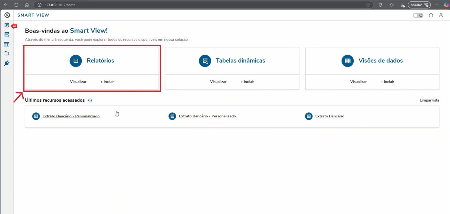Viewport: 450px width, 214px height.
Task: Click the Visões de dados card icon
Action: [x=347, y=61]
